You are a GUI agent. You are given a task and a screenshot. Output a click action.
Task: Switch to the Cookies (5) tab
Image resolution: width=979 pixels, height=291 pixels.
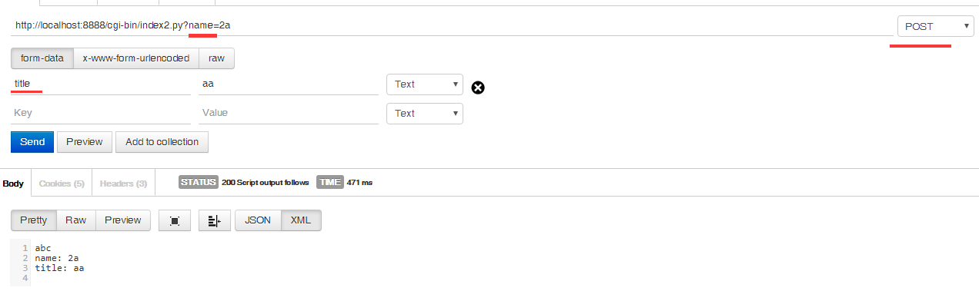click(x=62, y=183)
